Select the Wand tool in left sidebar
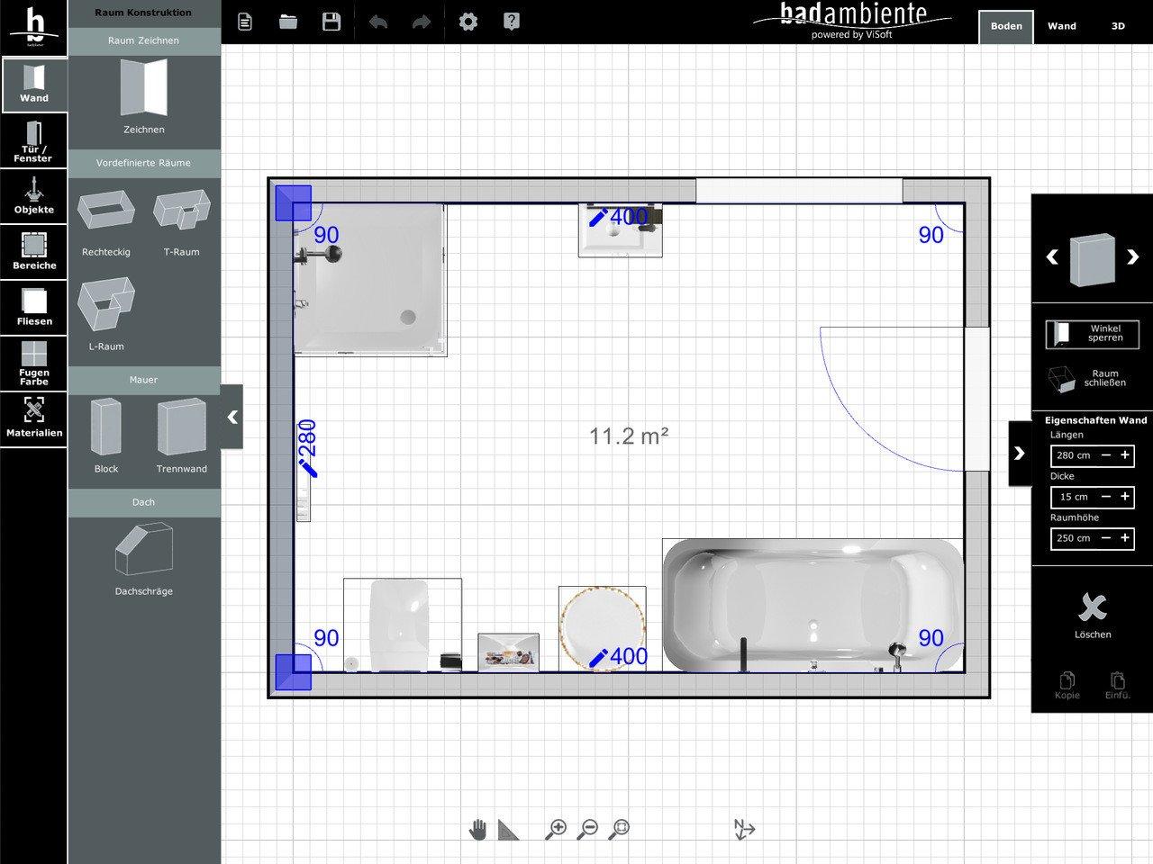The width and height of the screenshot is (1153, 864). (33, 85)
